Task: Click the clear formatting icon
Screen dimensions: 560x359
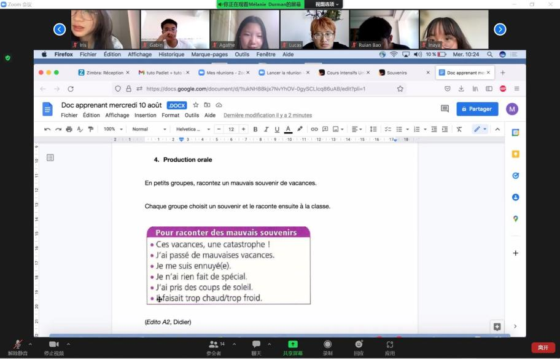Action: click(459, 129)
